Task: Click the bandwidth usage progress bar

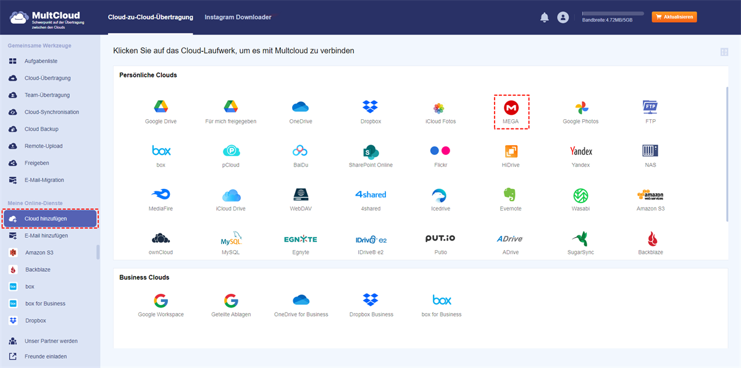Action: click(x=613, y=13)
